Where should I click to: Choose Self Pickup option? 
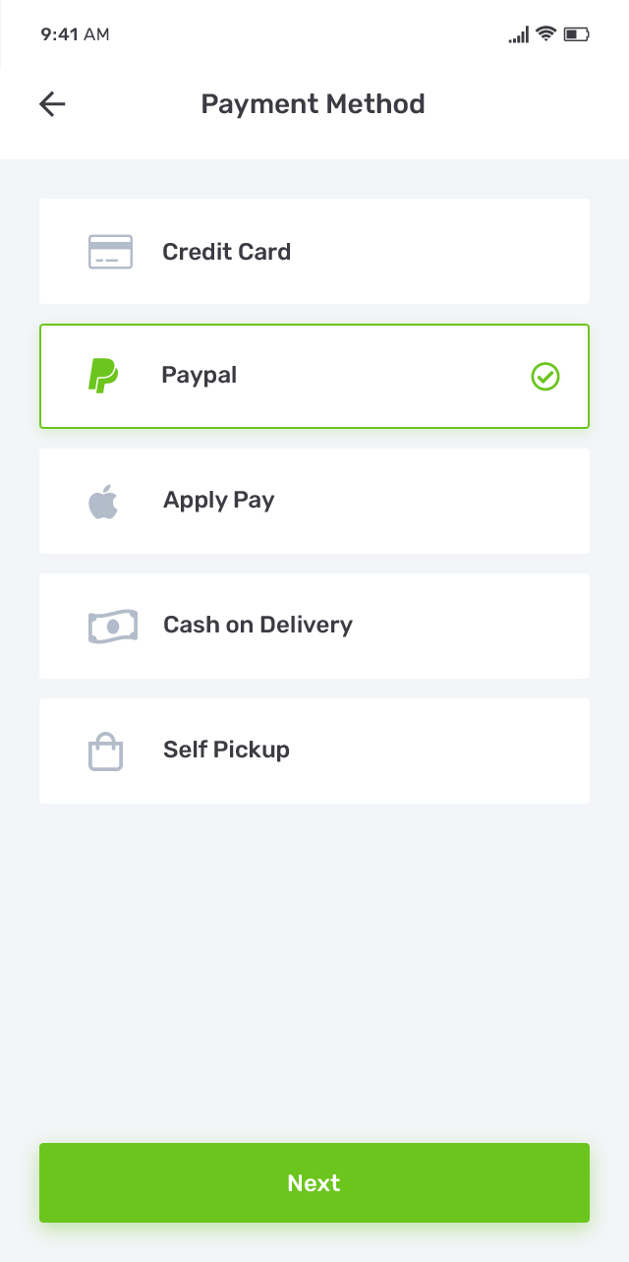(314, 750)
